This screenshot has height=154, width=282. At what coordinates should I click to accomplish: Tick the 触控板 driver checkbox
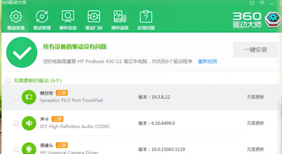(x=16, y=97)
